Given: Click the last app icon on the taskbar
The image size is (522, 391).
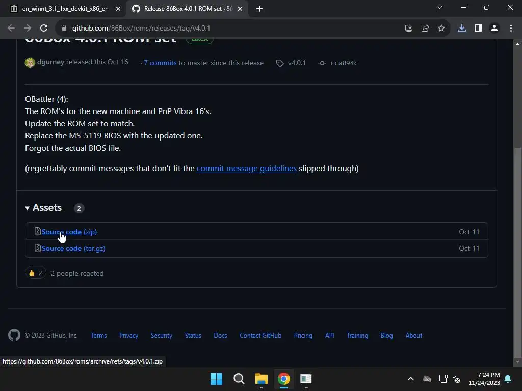Looking at the screenshot, I should (x=306, y=379).
